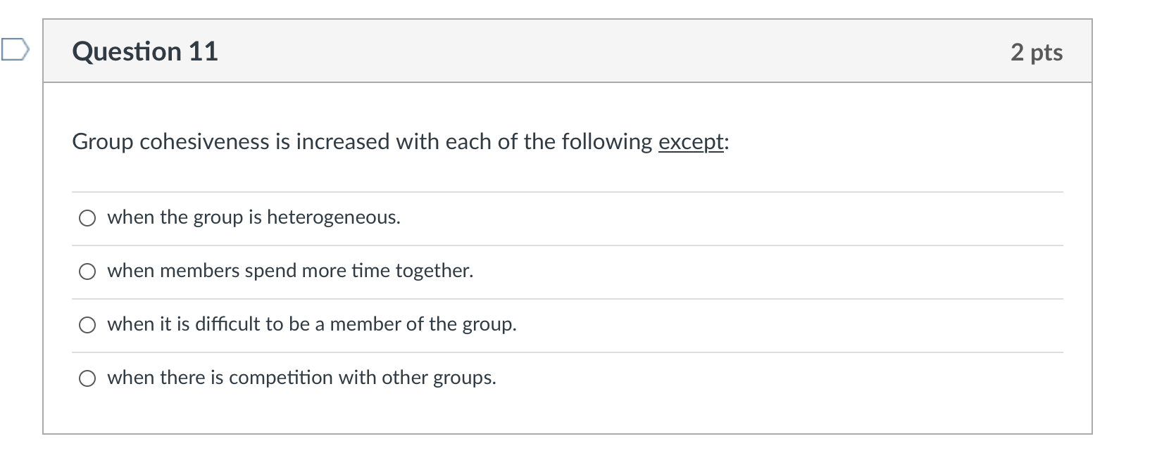Screen dimensions: 1176x460
Task: Select radio button for heterogeneous group option
Action: [x=87, y=219]
